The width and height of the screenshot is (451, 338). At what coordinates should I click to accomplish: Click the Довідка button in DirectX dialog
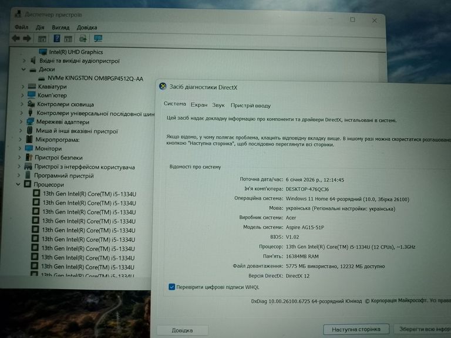coord(183,330)
